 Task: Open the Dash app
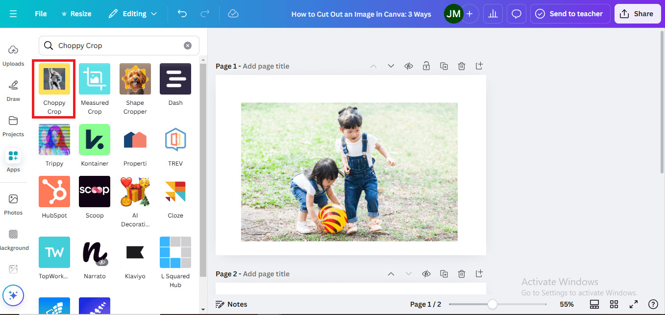(x=175, y=85)
